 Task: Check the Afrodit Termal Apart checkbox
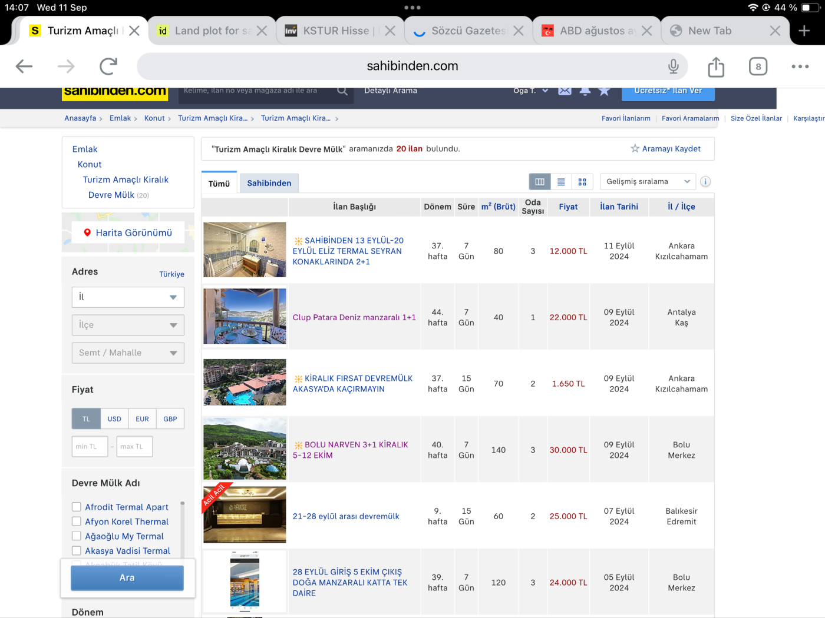click(x=77, y=507)
